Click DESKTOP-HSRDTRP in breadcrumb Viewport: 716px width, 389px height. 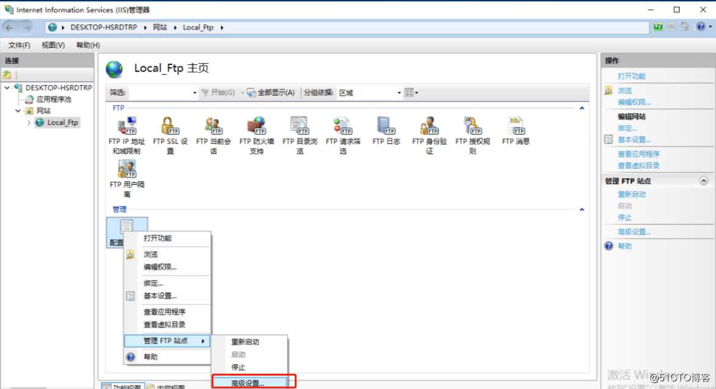point(104,28)
